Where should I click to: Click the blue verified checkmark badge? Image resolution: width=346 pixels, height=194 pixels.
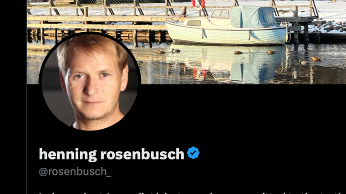coord(193,153)
